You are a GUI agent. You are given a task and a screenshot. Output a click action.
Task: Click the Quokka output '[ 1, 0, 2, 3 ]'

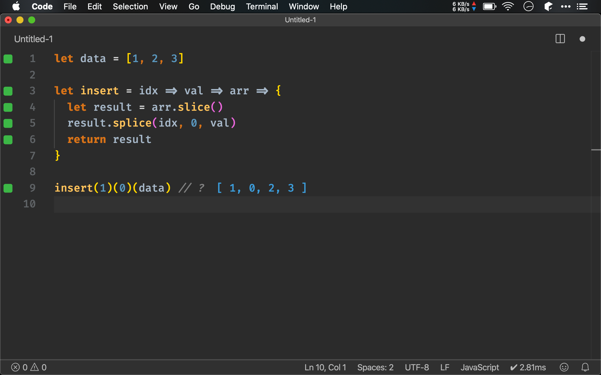click(x=262, y=188)
